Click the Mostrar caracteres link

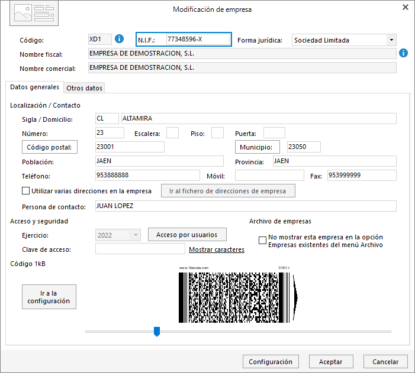[217, 249]
